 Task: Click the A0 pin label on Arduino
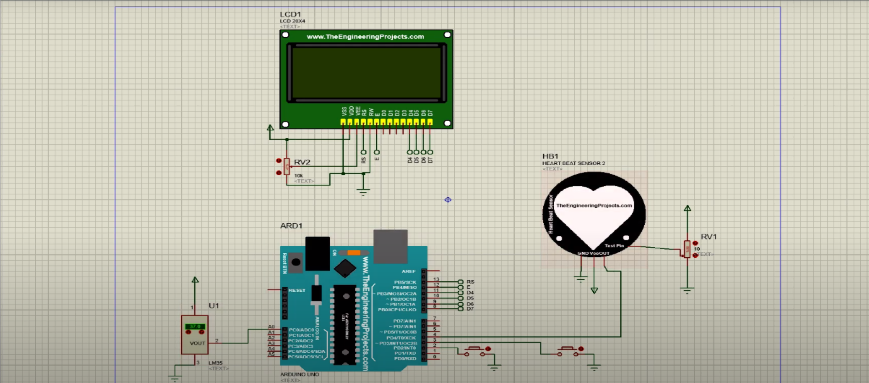click(271, 327)
